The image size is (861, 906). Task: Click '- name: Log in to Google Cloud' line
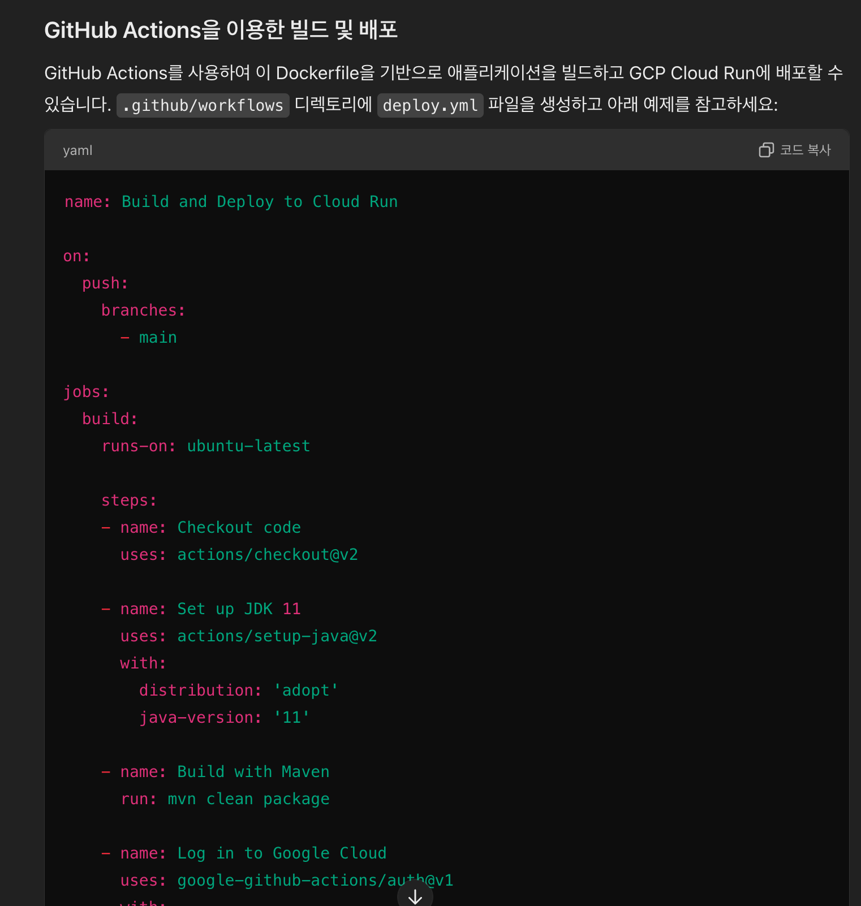[x=244, y=853]
